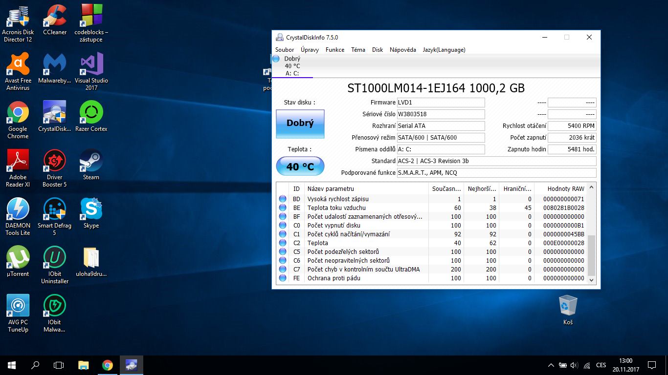The image size is (668, 375).
Task: Click the Sériové číslo field
Action: click(x=441, y=114)
